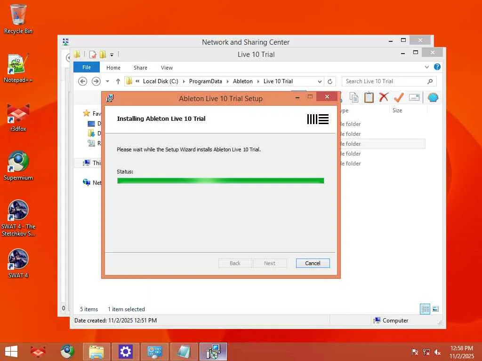The height and width of the screenshot is (361, 482).
Task: Click the setup window title bar icon
Action: point(110,98)
